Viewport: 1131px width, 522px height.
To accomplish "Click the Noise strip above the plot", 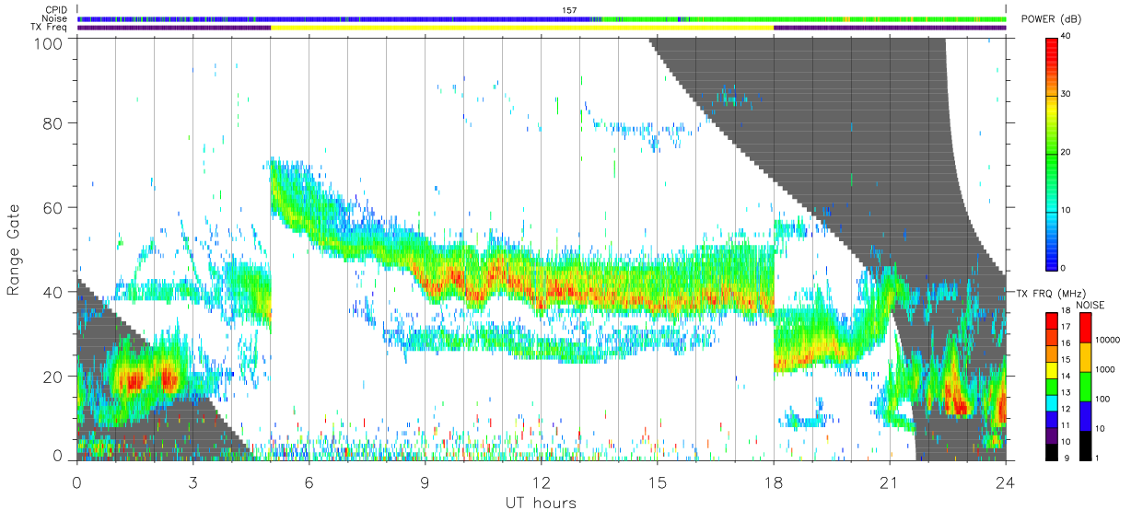I will click(542, 18).
